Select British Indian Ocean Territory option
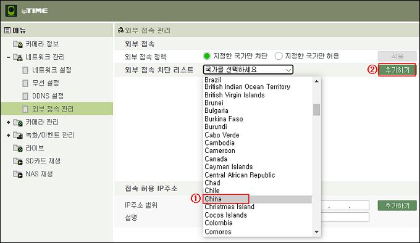This screenshot has height=243, width=420. 247,87
